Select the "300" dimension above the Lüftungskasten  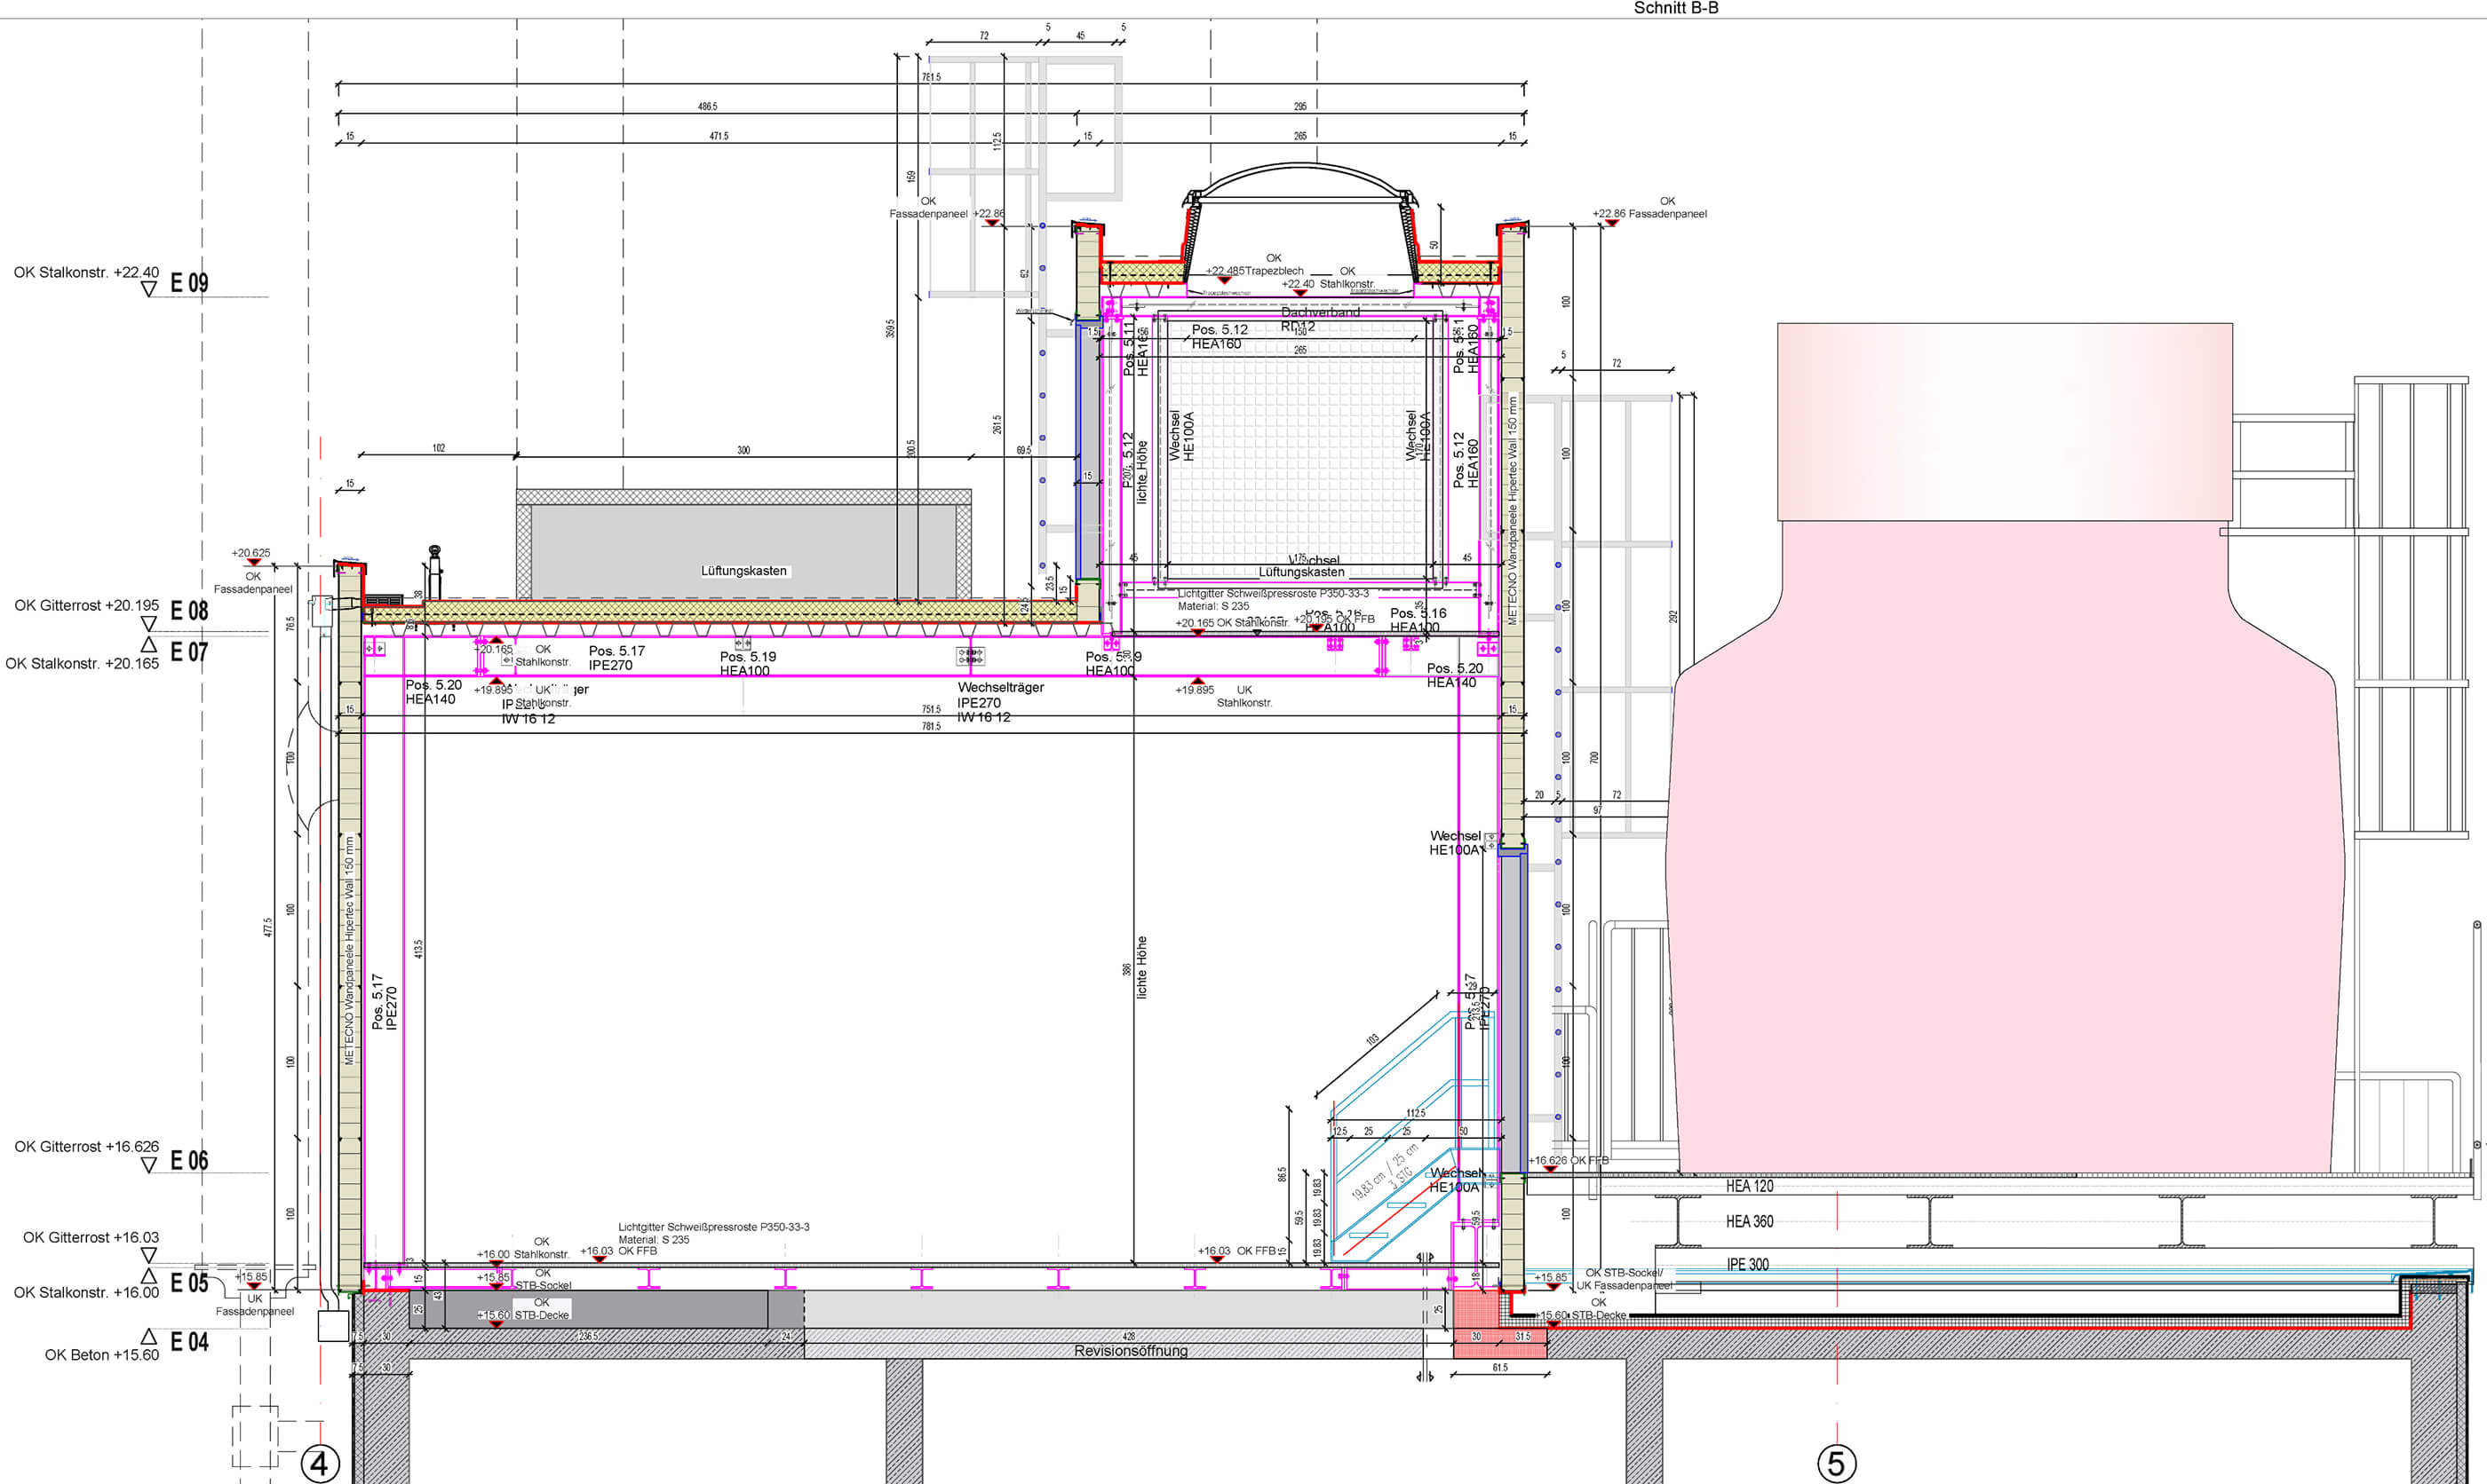click(x=743, y=450)
